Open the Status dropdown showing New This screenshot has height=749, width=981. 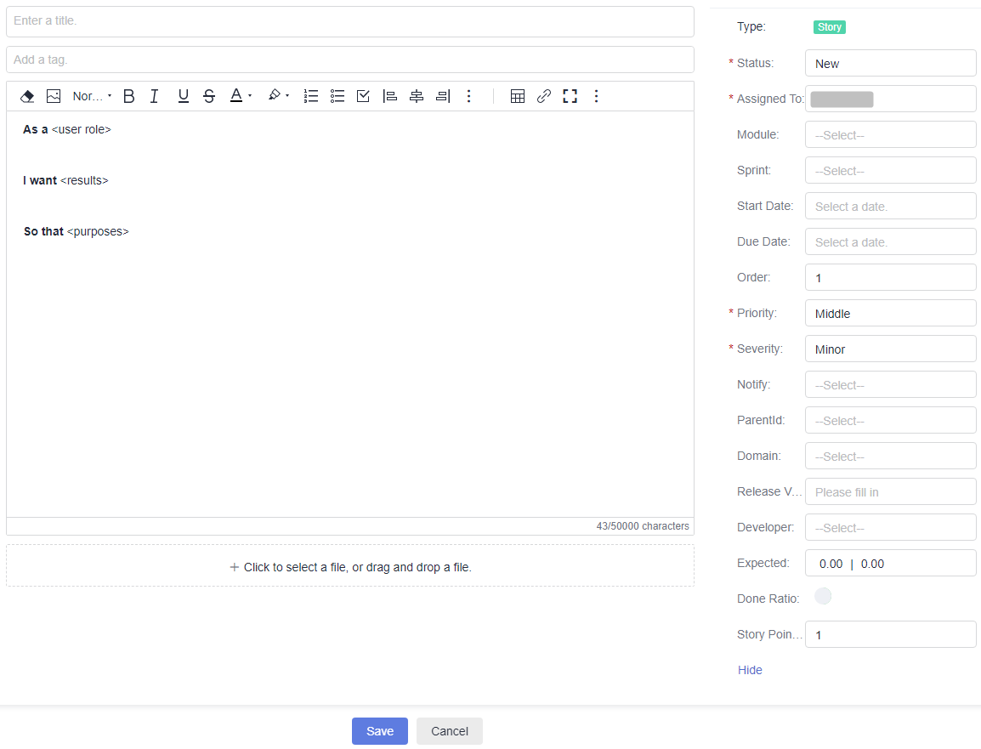pos(890,63)
